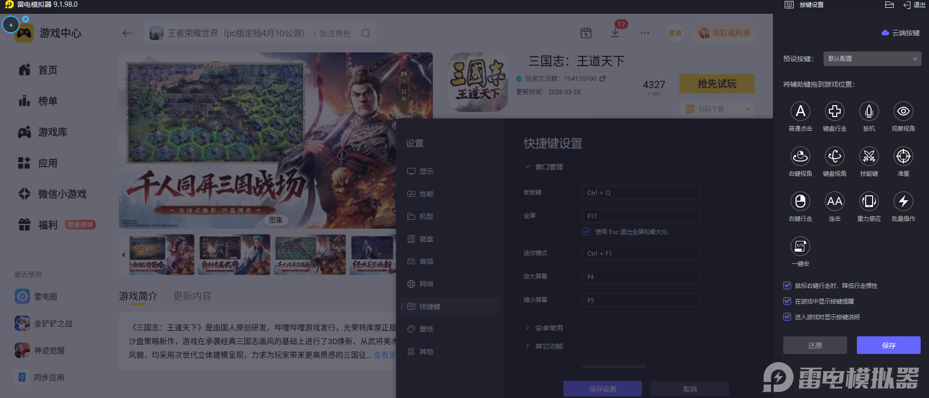The height and width of the screenshot is (398, 929).
Task: Click the round plus floating button
Action: point(11,25)
